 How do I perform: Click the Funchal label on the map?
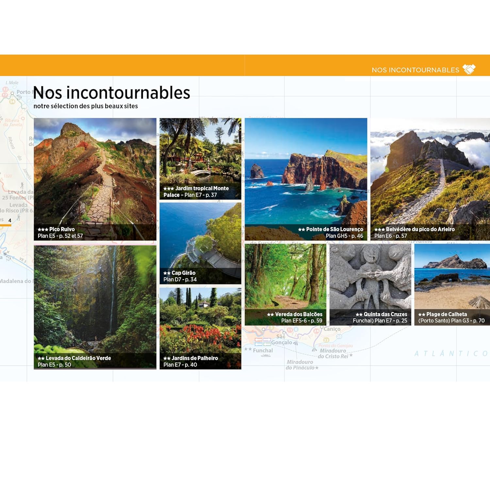[263, 351]
